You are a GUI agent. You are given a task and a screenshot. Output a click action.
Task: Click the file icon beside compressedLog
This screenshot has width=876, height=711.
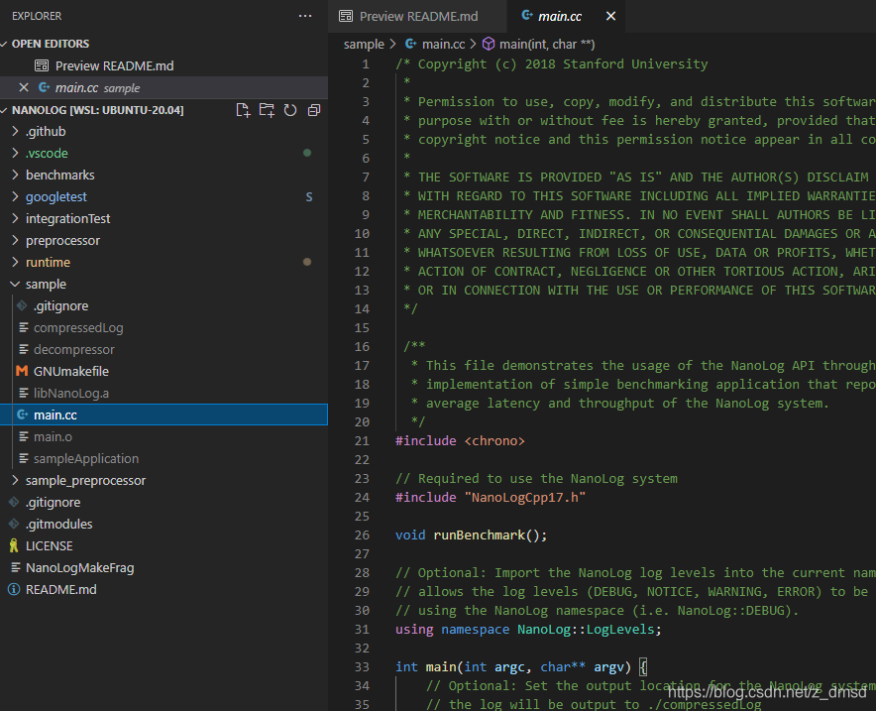[x=24, y=327]
